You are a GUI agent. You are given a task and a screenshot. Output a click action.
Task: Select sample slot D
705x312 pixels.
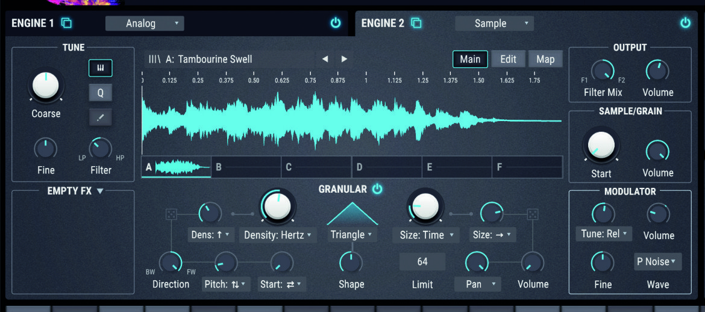pos(387,167)
